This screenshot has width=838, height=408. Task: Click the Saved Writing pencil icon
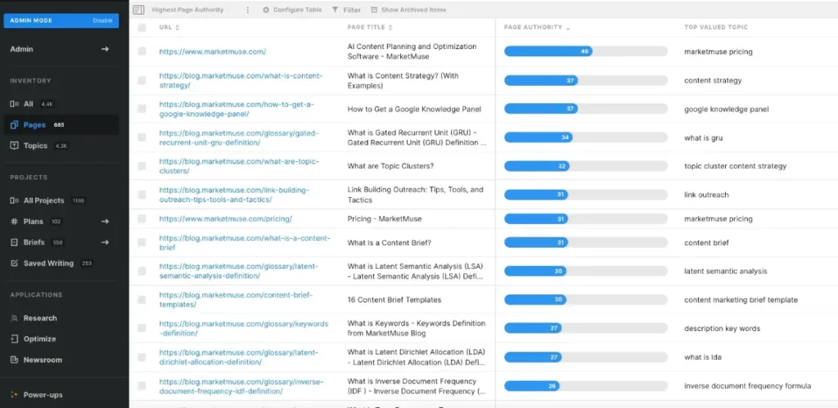point(15,263)
